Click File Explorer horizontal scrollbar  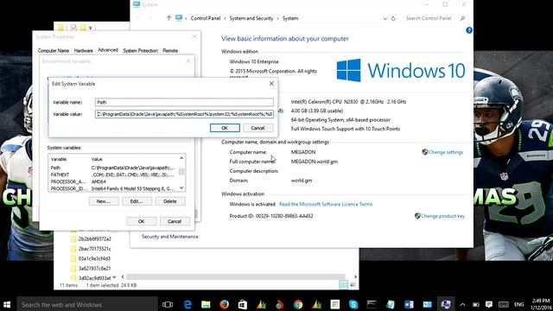click(236, 277)
